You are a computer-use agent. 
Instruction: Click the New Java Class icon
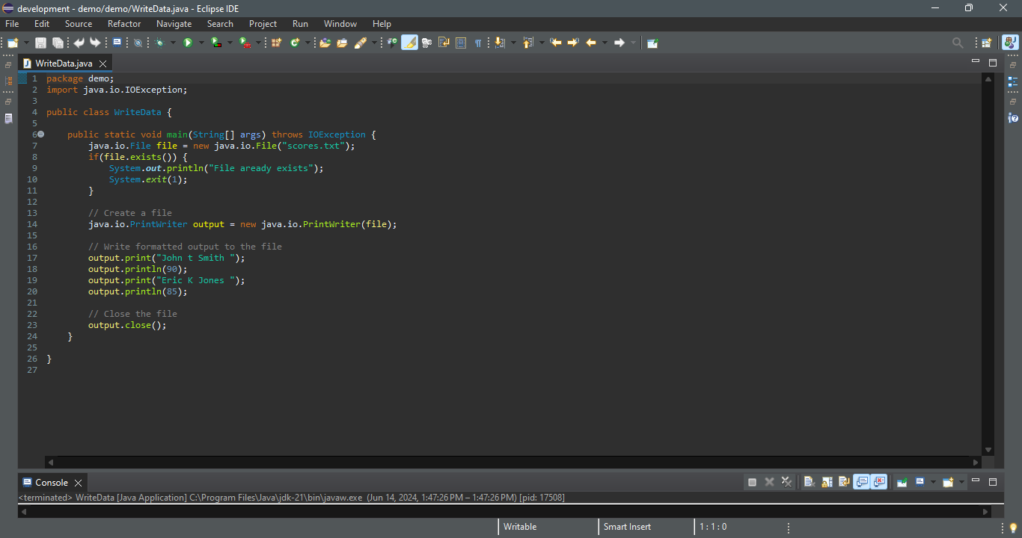coord(295,43)
